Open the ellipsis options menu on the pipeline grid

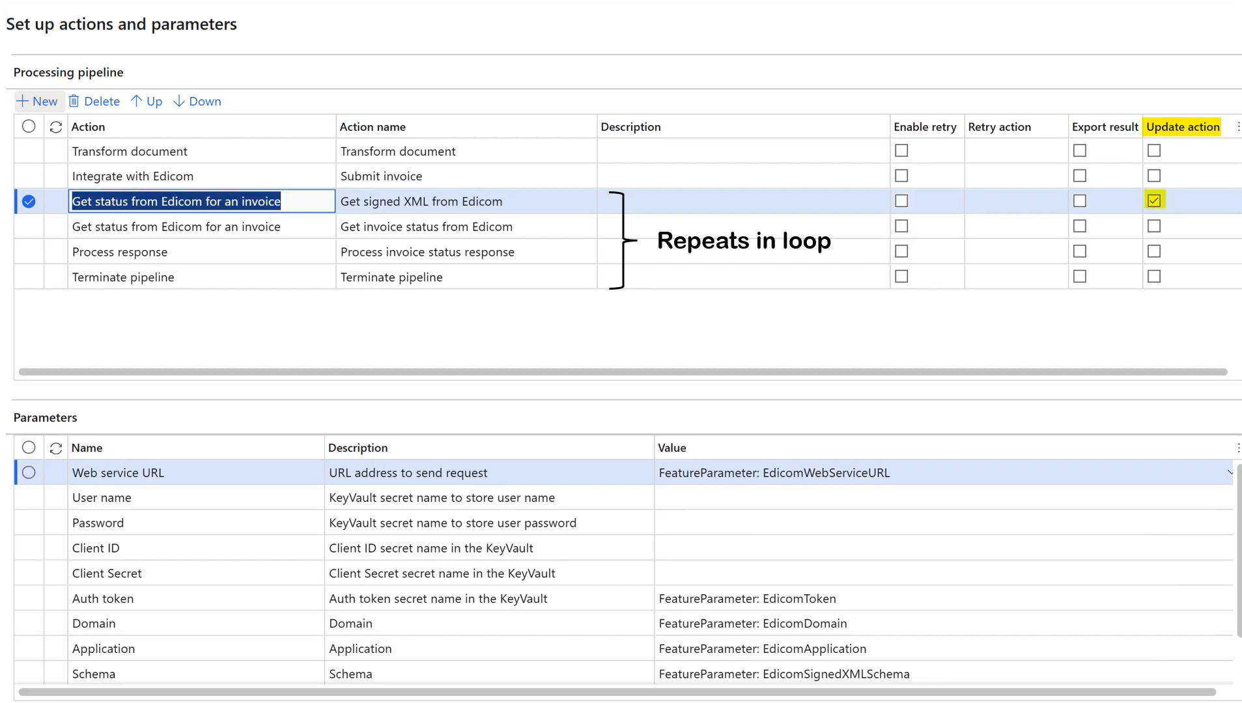[x=1238, y=126]
